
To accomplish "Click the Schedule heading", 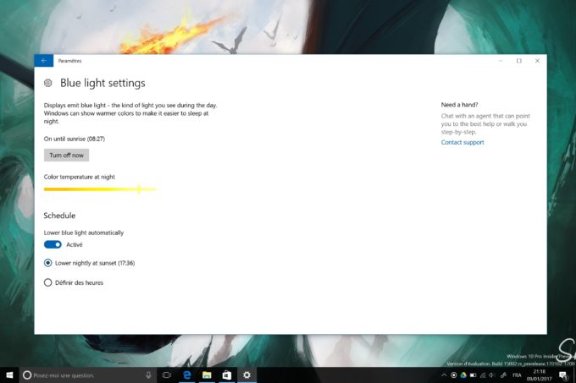I will tap(59, 216).
